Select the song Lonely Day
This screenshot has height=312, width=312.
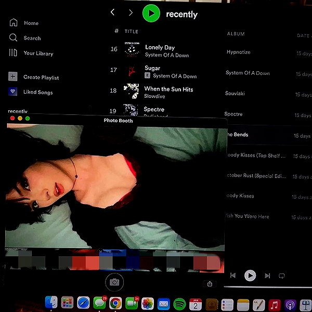(x=160, y=47)
